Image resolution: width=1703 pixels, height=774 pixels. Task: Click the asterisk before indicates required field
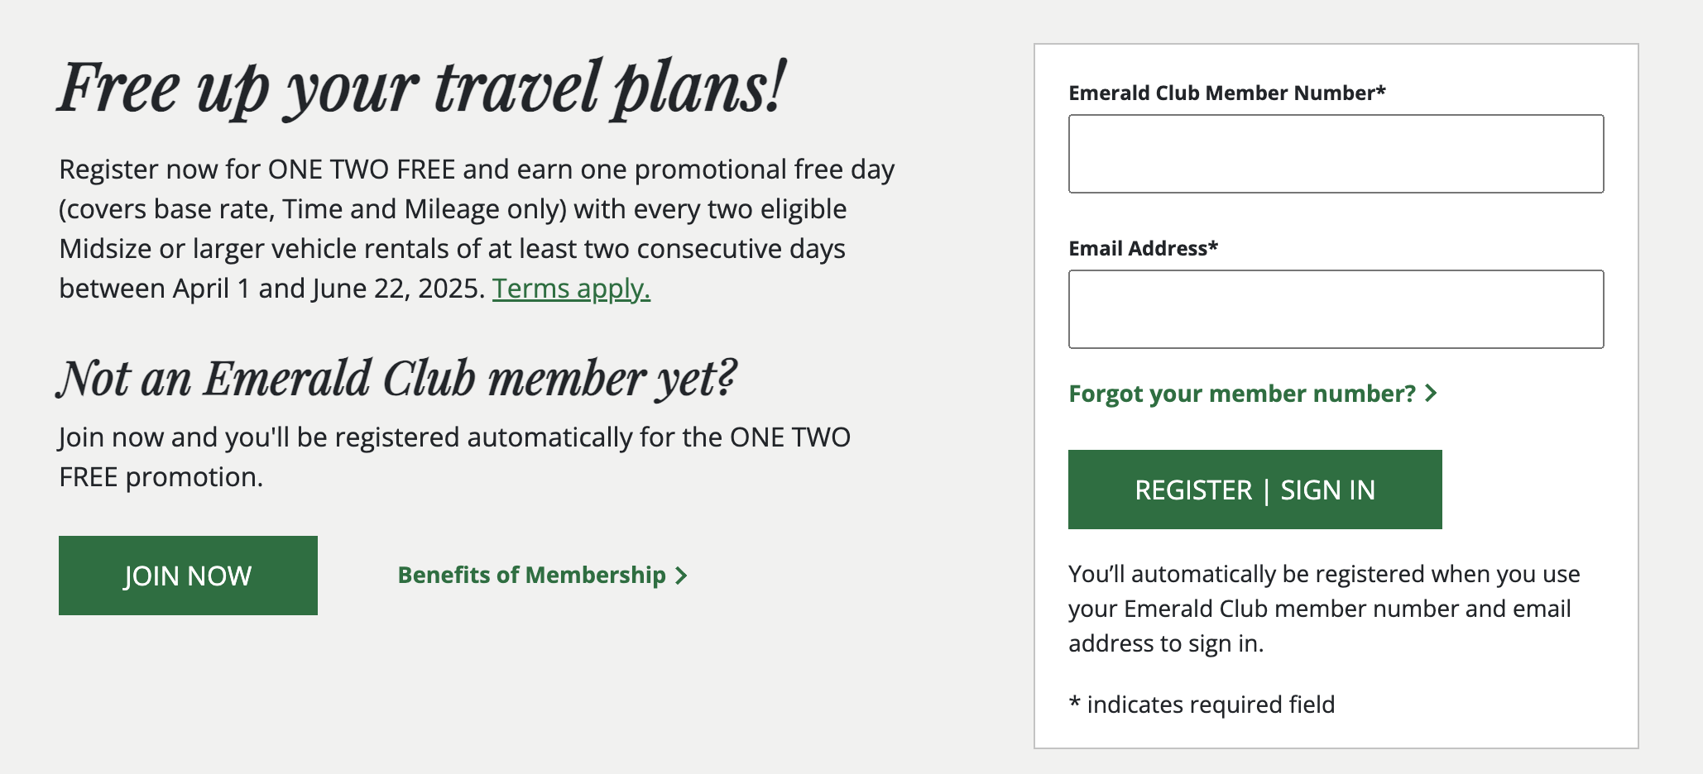pyautogui.click(x=1074, y=703)
